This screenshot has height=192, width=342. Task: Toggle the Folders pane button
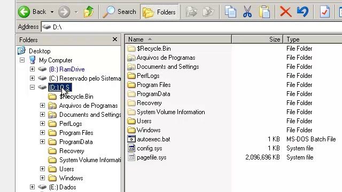[159, 12]
